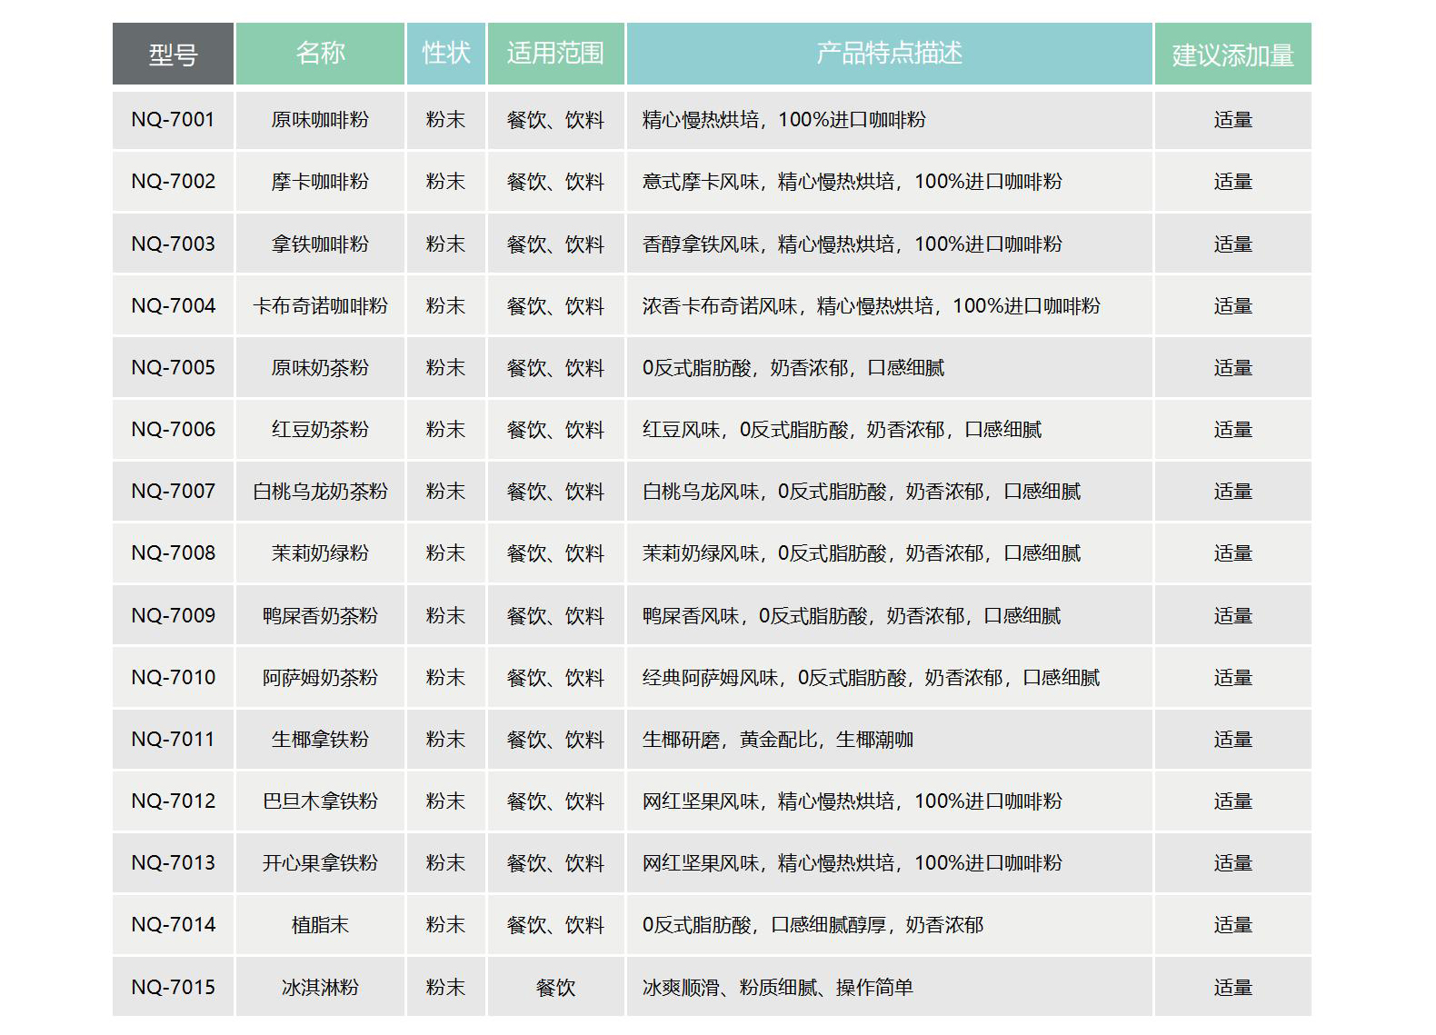Click the 名称 column header

tap(320, 55)
